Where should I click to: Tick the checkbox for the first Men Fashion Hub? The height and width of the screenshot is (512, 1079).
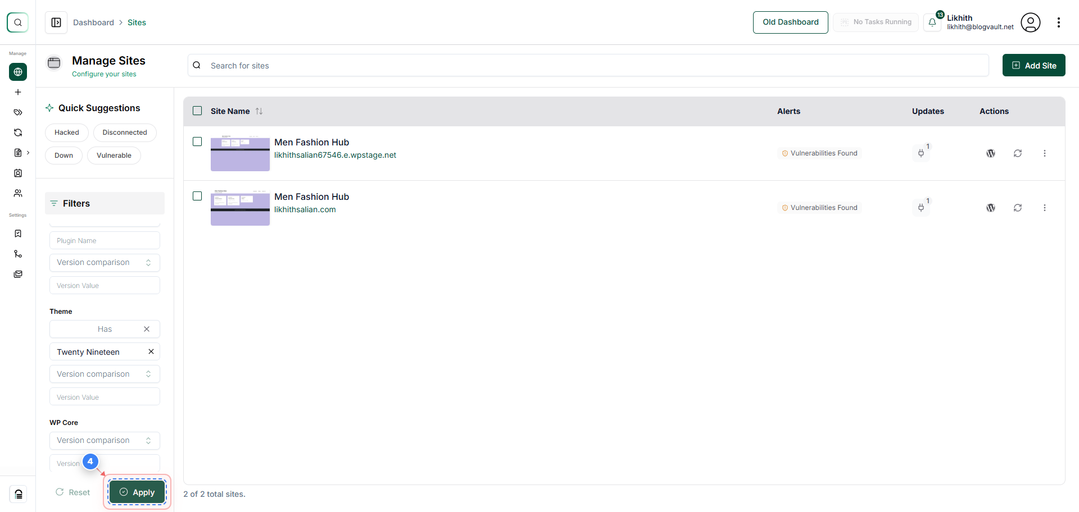pos(197,141)
